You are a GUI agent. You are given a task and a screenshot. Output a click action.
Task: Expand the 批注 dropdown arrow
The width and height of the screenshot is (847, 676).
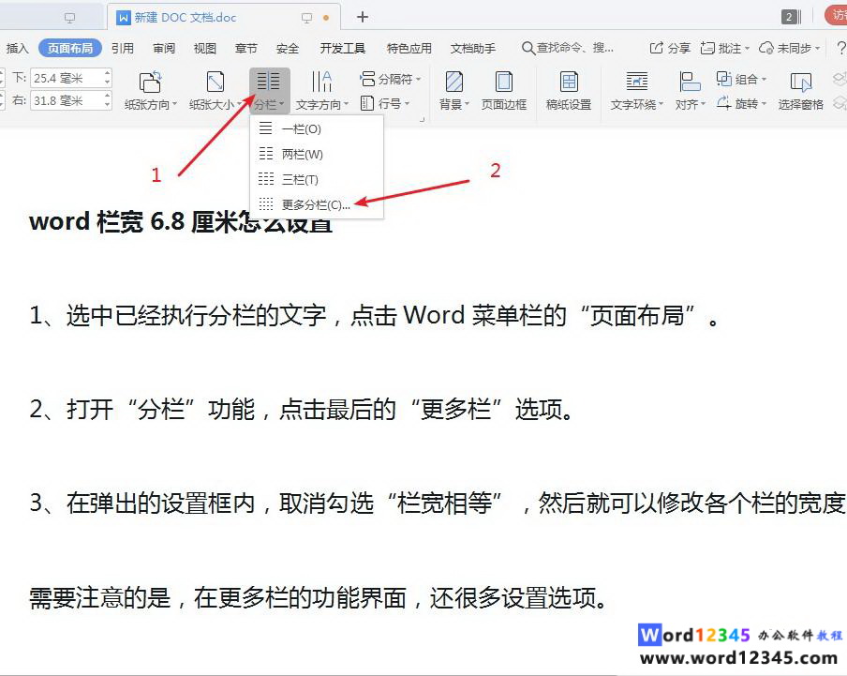pyautogui.click(x=748, y=48)
